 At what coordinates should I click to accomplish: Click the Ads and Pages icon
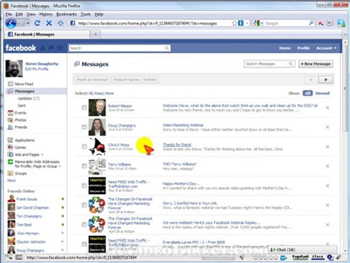[10, 155]
